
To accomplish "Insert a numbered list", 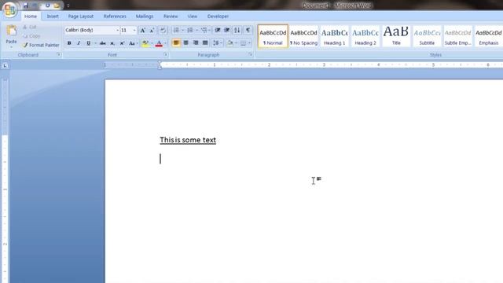I will coord(190,30).
